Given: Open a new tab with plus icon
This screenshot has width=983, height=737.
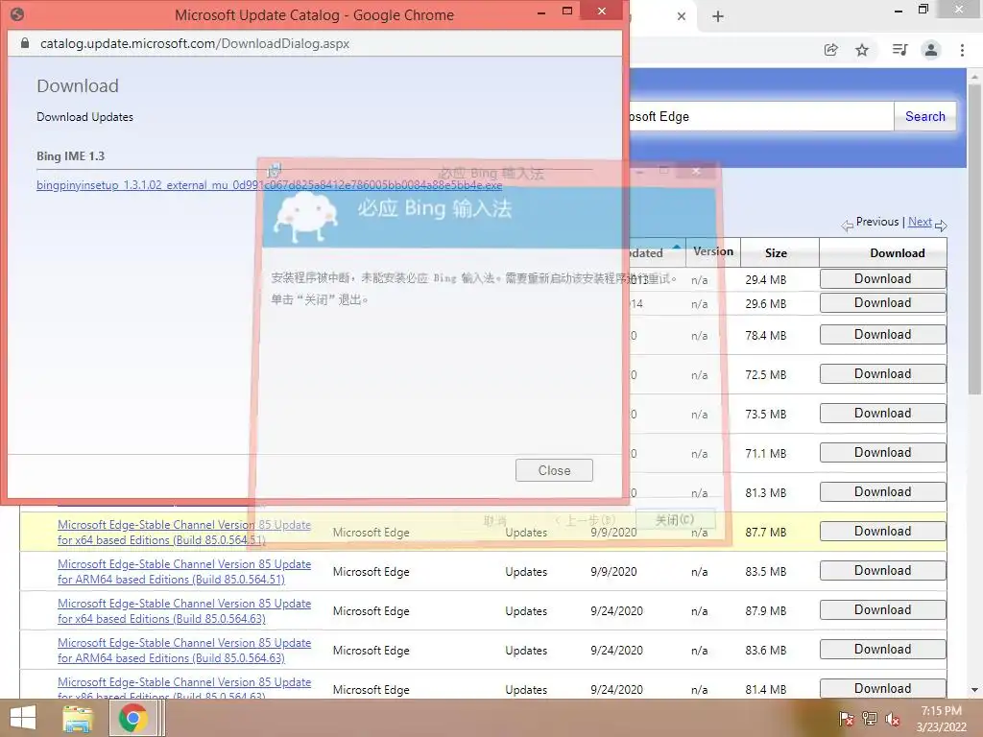Looking at the screenshot, I should coord(718,16).
